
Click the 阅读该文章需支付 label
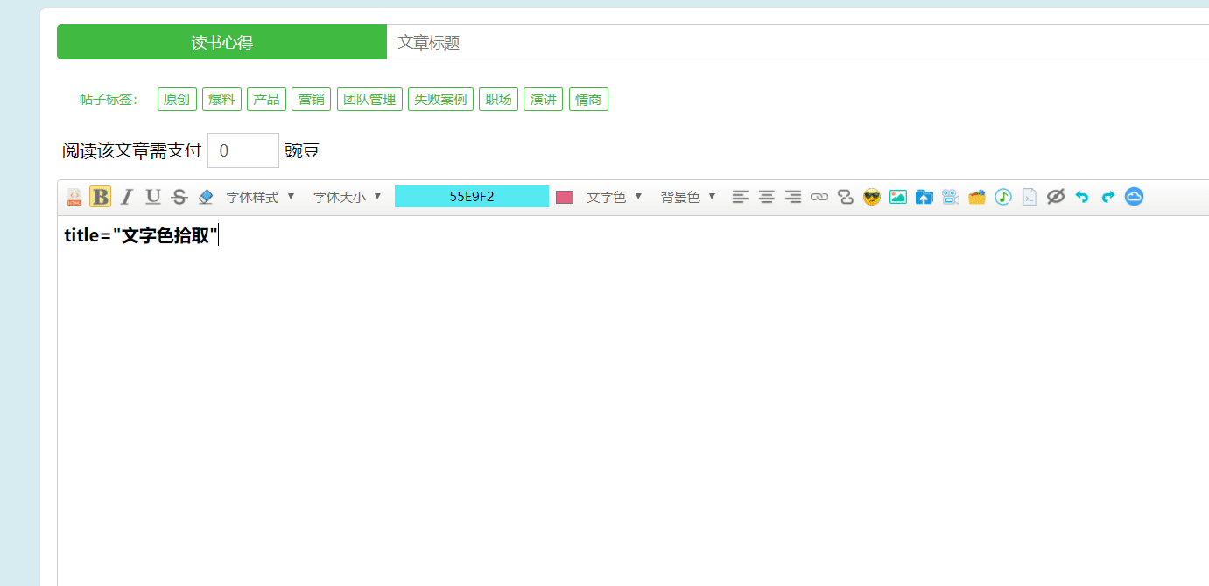point(131,151)
